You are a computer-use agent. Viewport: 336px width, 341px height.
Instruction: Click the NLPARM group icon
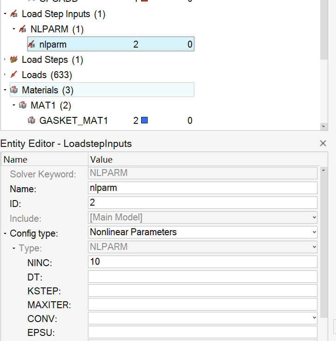[22, 30]
